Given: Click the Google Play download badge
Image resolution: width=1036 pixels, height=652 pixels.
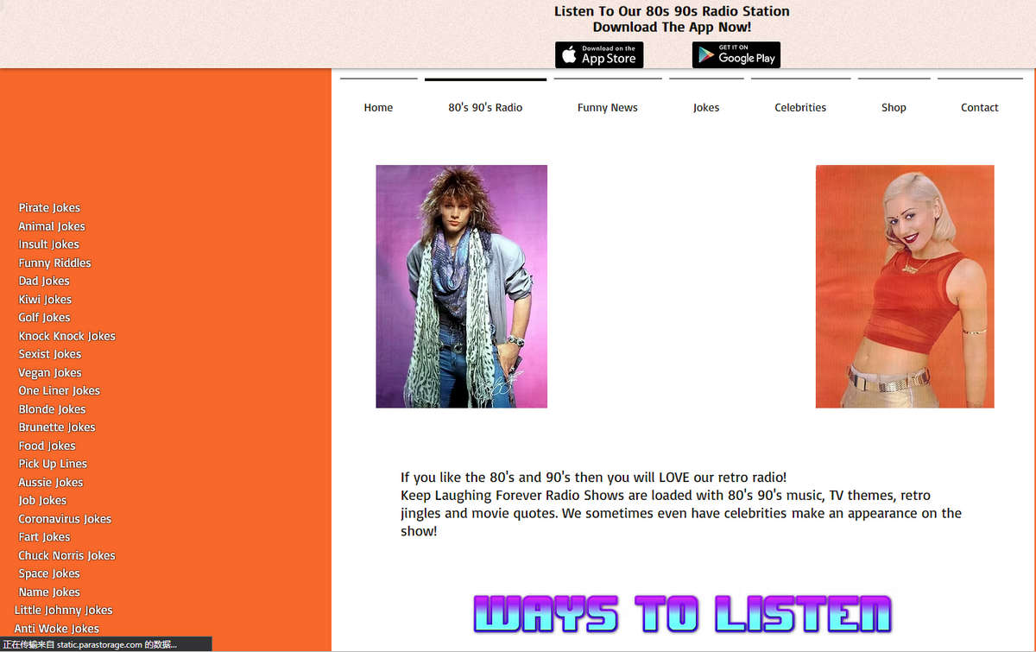Looking at the screenshot, I should click(736, 55).
